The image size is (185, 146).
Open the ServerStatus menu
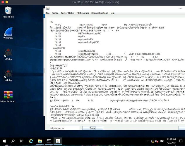coord(67,13)
